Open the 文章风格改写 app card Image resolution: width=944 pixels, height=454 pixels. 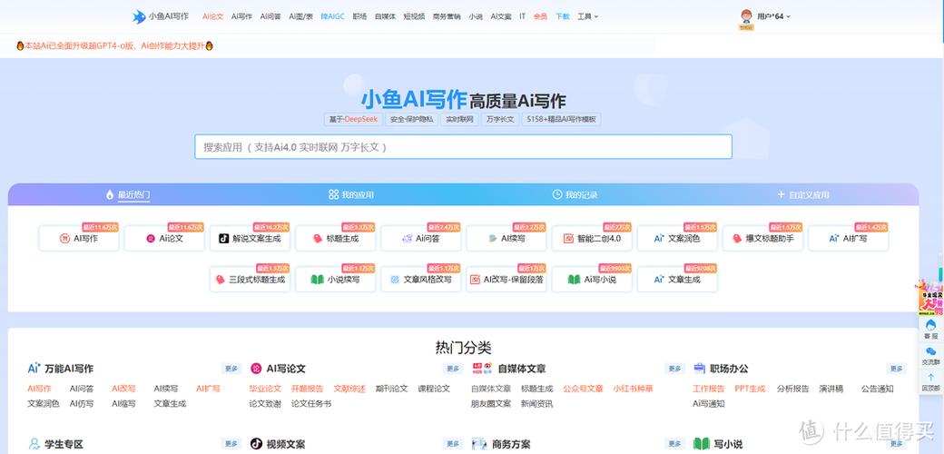tap(421, 280)
